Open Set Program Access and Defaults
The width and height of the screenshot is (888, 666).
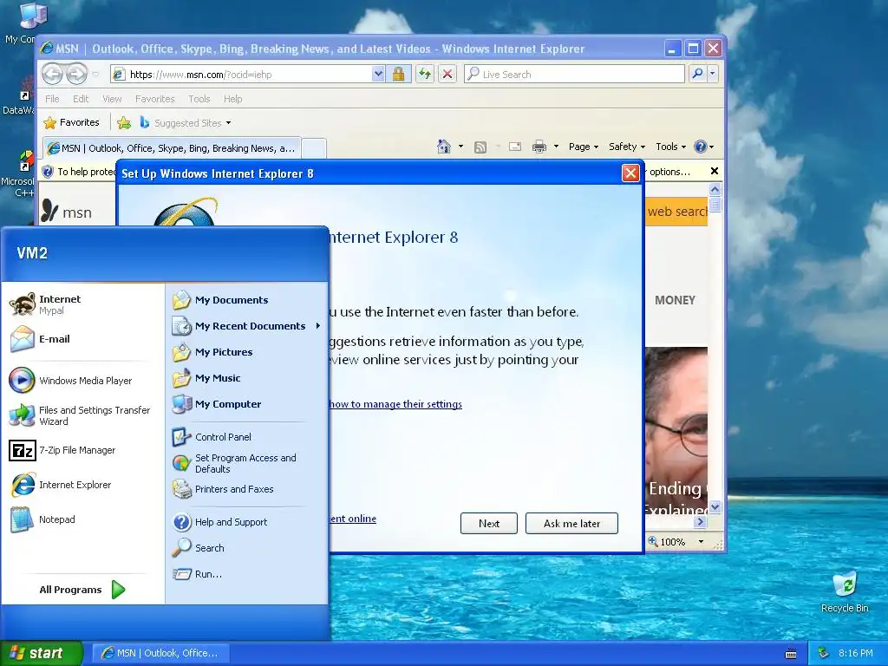[x=234, y=463]
